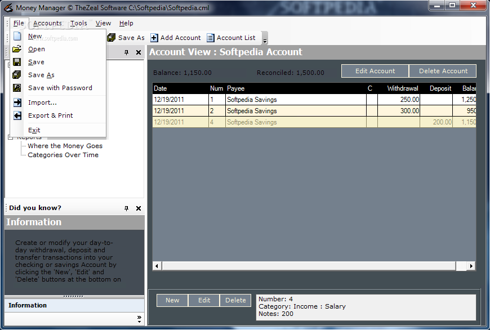Select transaction number 1 withdrawal 250.00 cell
This screenshot has width=490, height=330.
click(399, 100)
